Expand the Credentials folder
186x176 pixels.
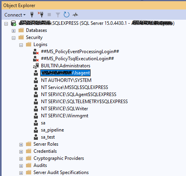pos(21,152)
